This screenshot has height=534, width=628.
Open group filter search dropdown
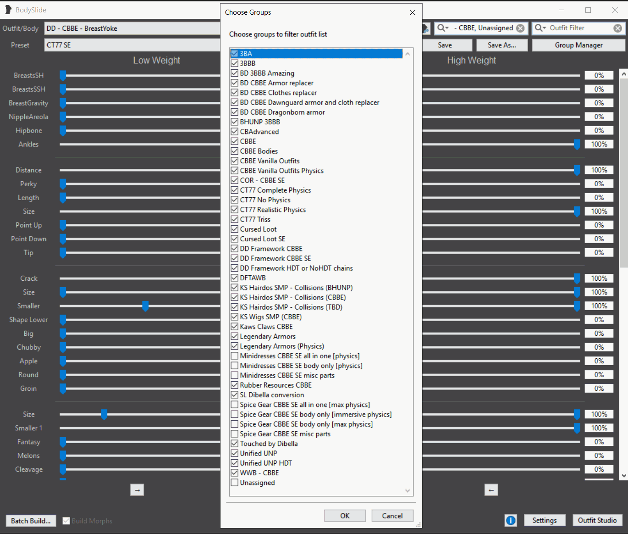443,28
